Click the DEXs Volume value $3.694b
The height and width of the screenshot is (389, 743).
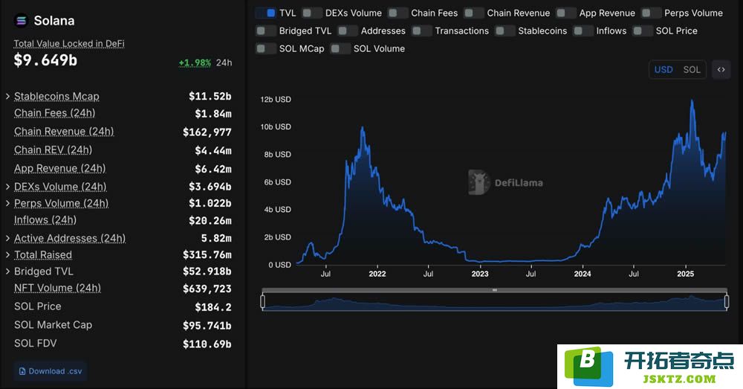click(210, 187)
